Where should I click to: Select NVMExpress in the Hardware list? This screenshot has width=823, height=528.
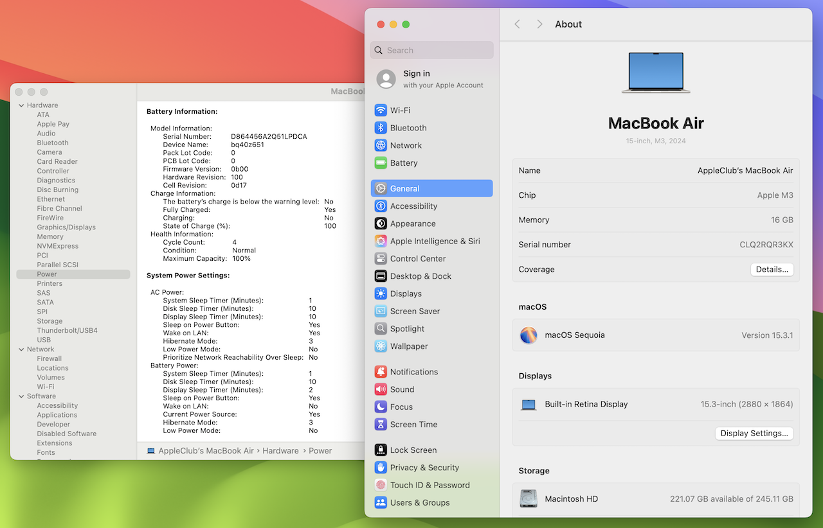58,246
